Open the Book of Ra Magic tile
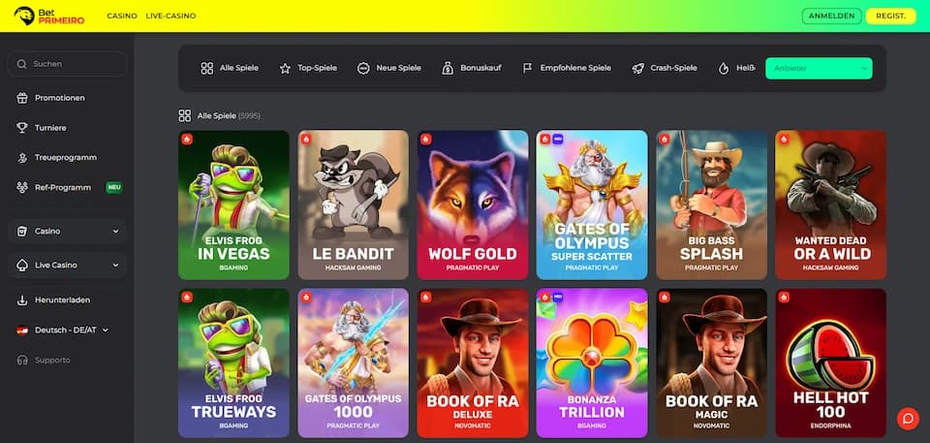930x443 pixels. 711,364
